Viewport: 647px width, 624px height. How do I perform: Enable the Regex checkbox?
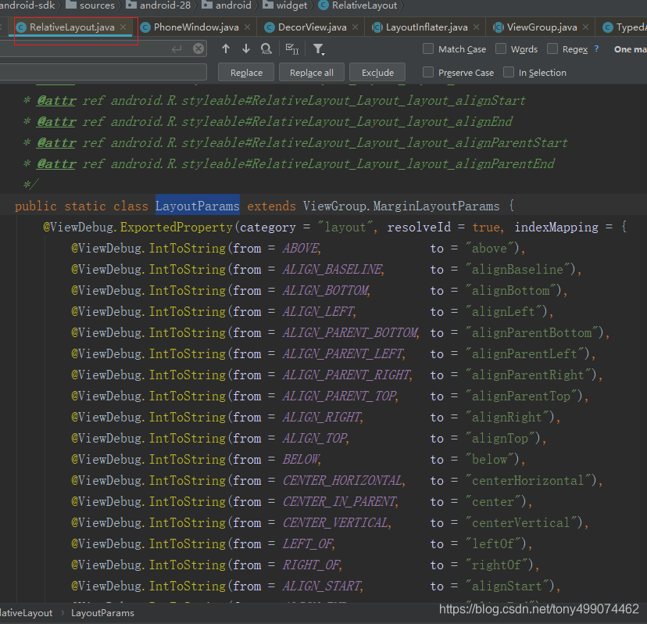[x=552, y=48]
